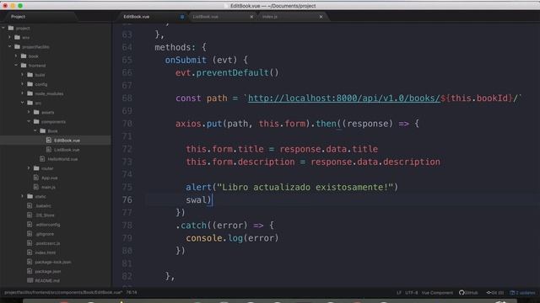Click the package.json file icon
This screenshot has width=540, height=303.
point(30,271)
